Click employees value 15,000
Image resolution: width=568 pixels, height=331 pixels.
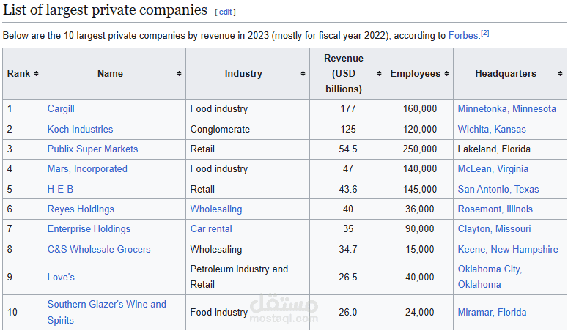point(419,249)
